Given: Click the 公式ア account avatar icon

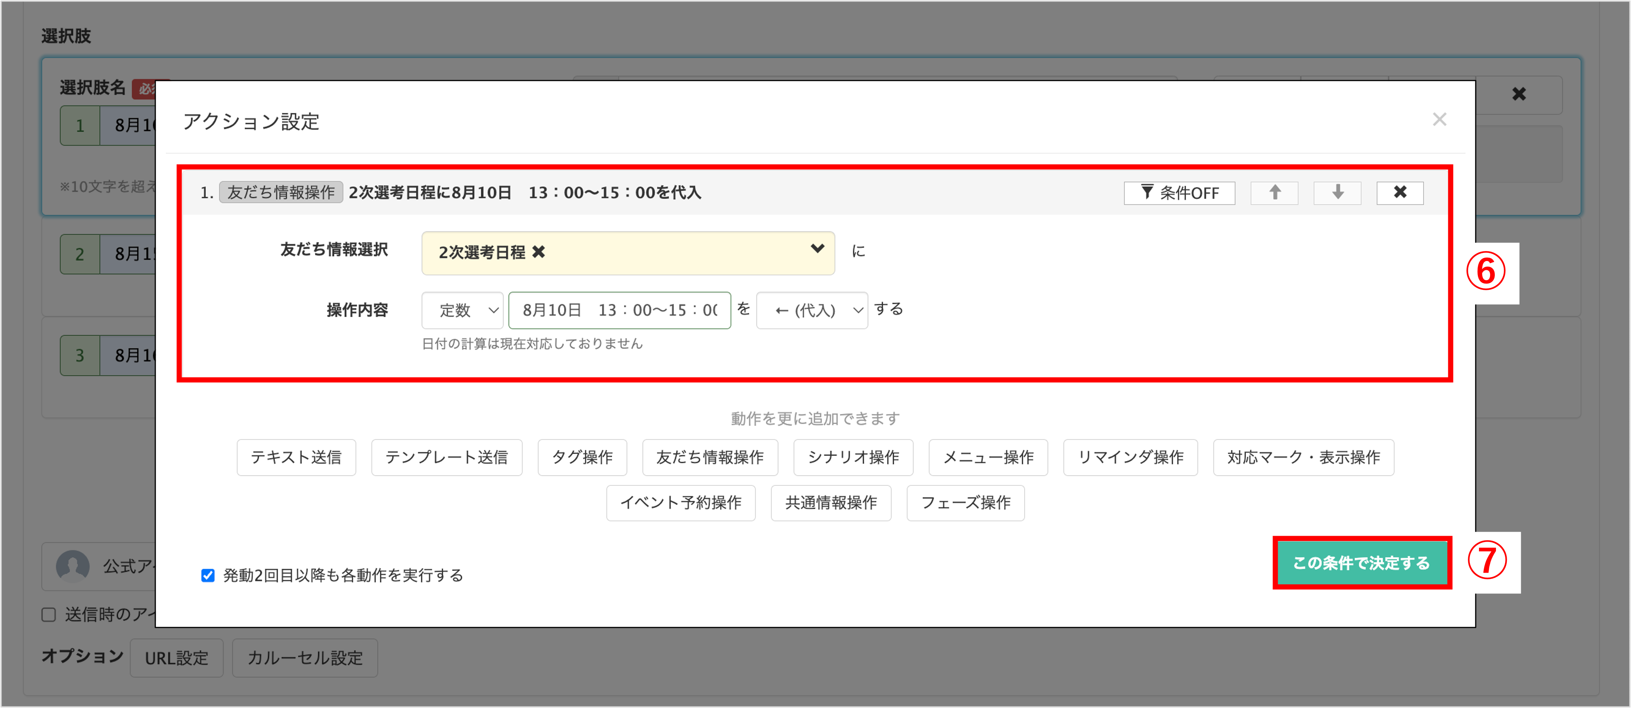Looking at the screenshot, I should 73,566.
